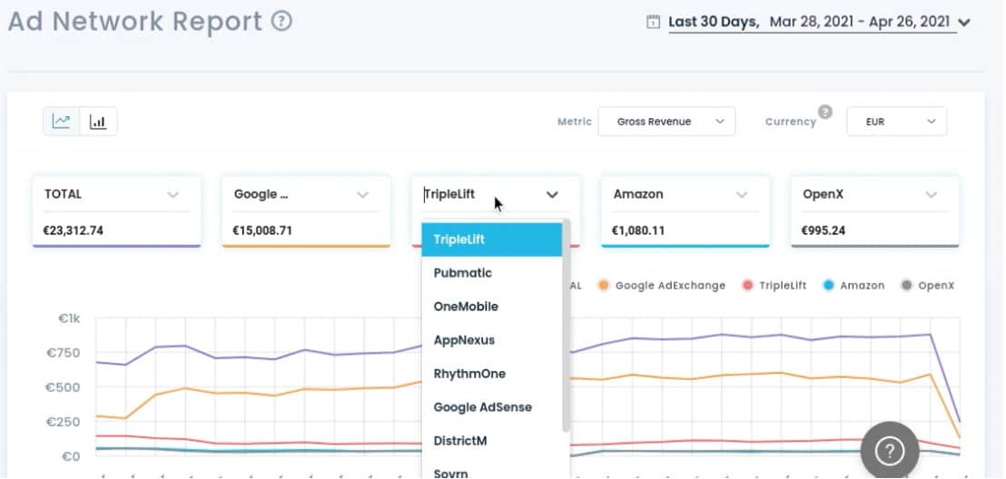This screenshot has width=1006, height=479.
Task: Expand the Amazon card chevron
Action: 742,194
